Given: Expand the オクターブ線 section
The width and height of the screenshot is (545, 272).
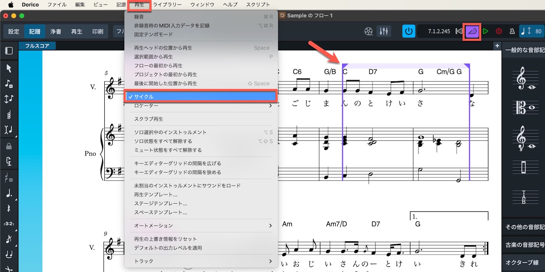Looking at the screenshot, I should [524, 262].
